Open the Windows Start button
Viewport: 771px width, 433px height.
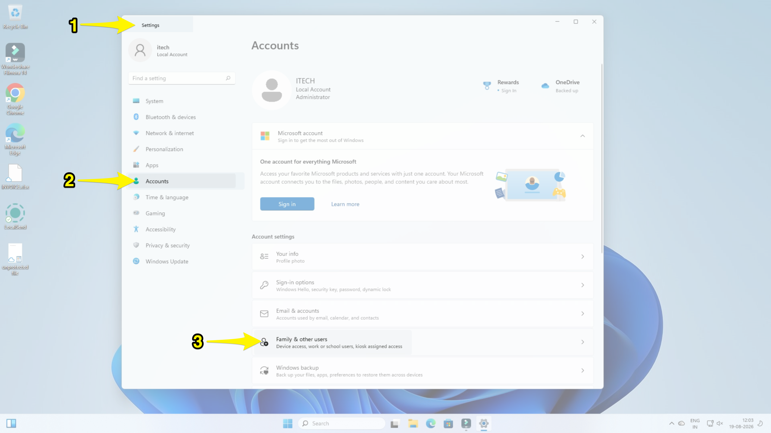[x=288, y=423]
